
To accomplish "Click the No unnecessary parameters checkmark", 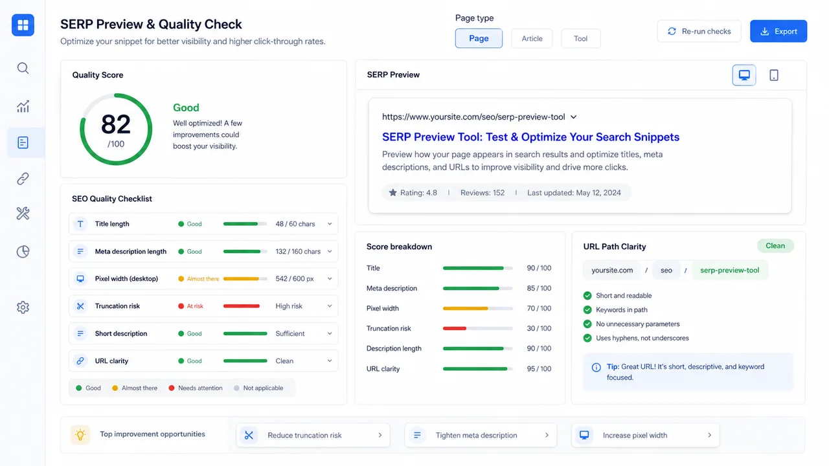I will click(588, 324).
